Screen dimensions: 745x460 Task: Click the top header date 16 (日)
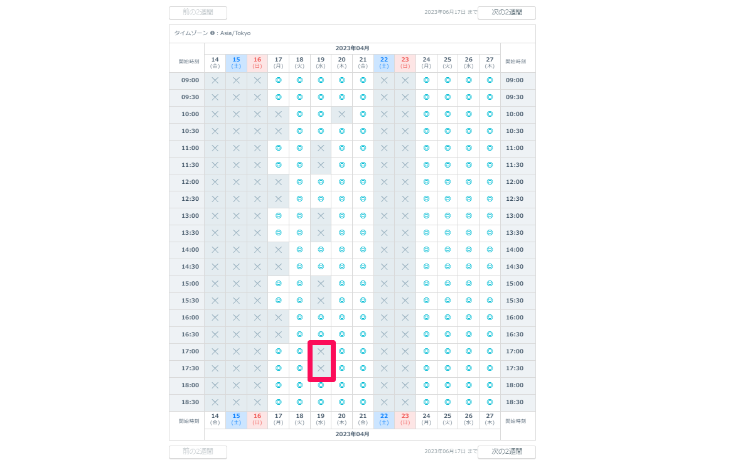[257, 63]
